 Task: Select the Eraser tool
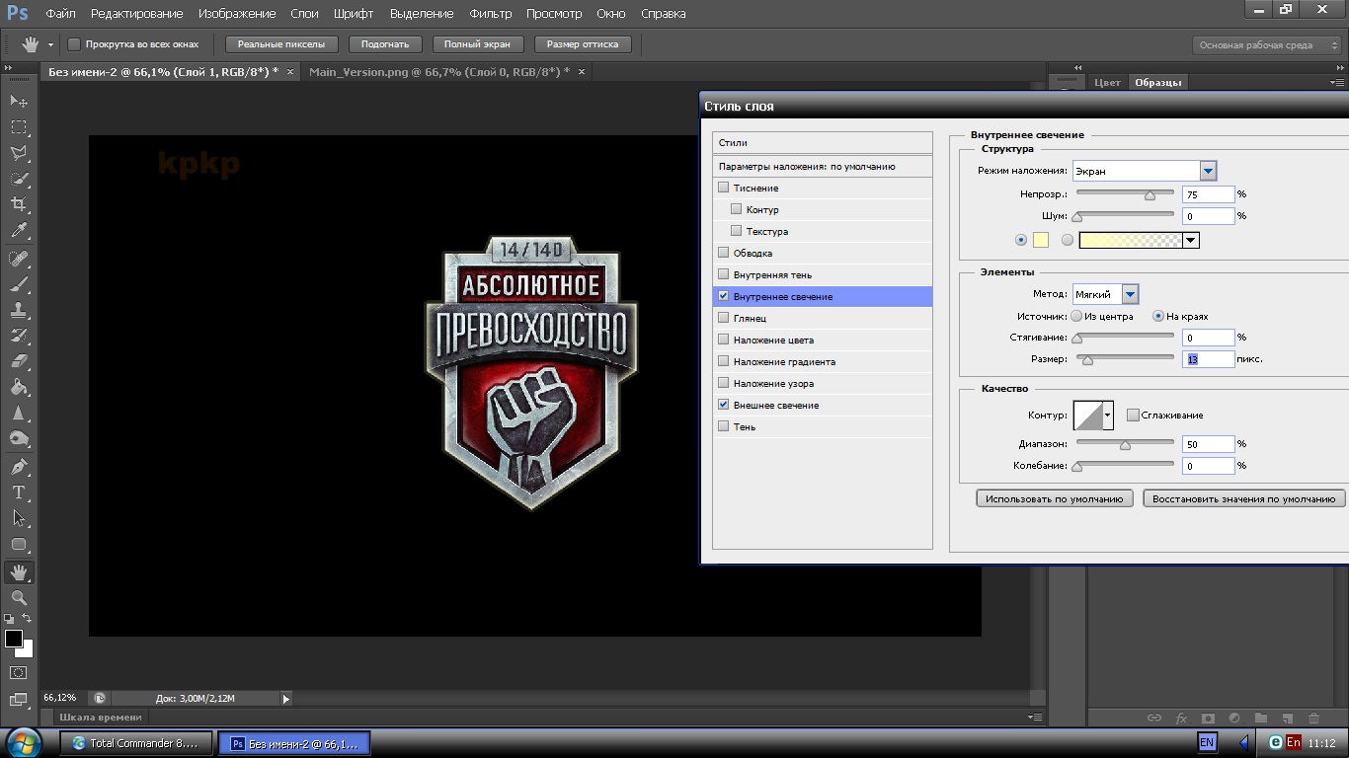tap(19, 361)
